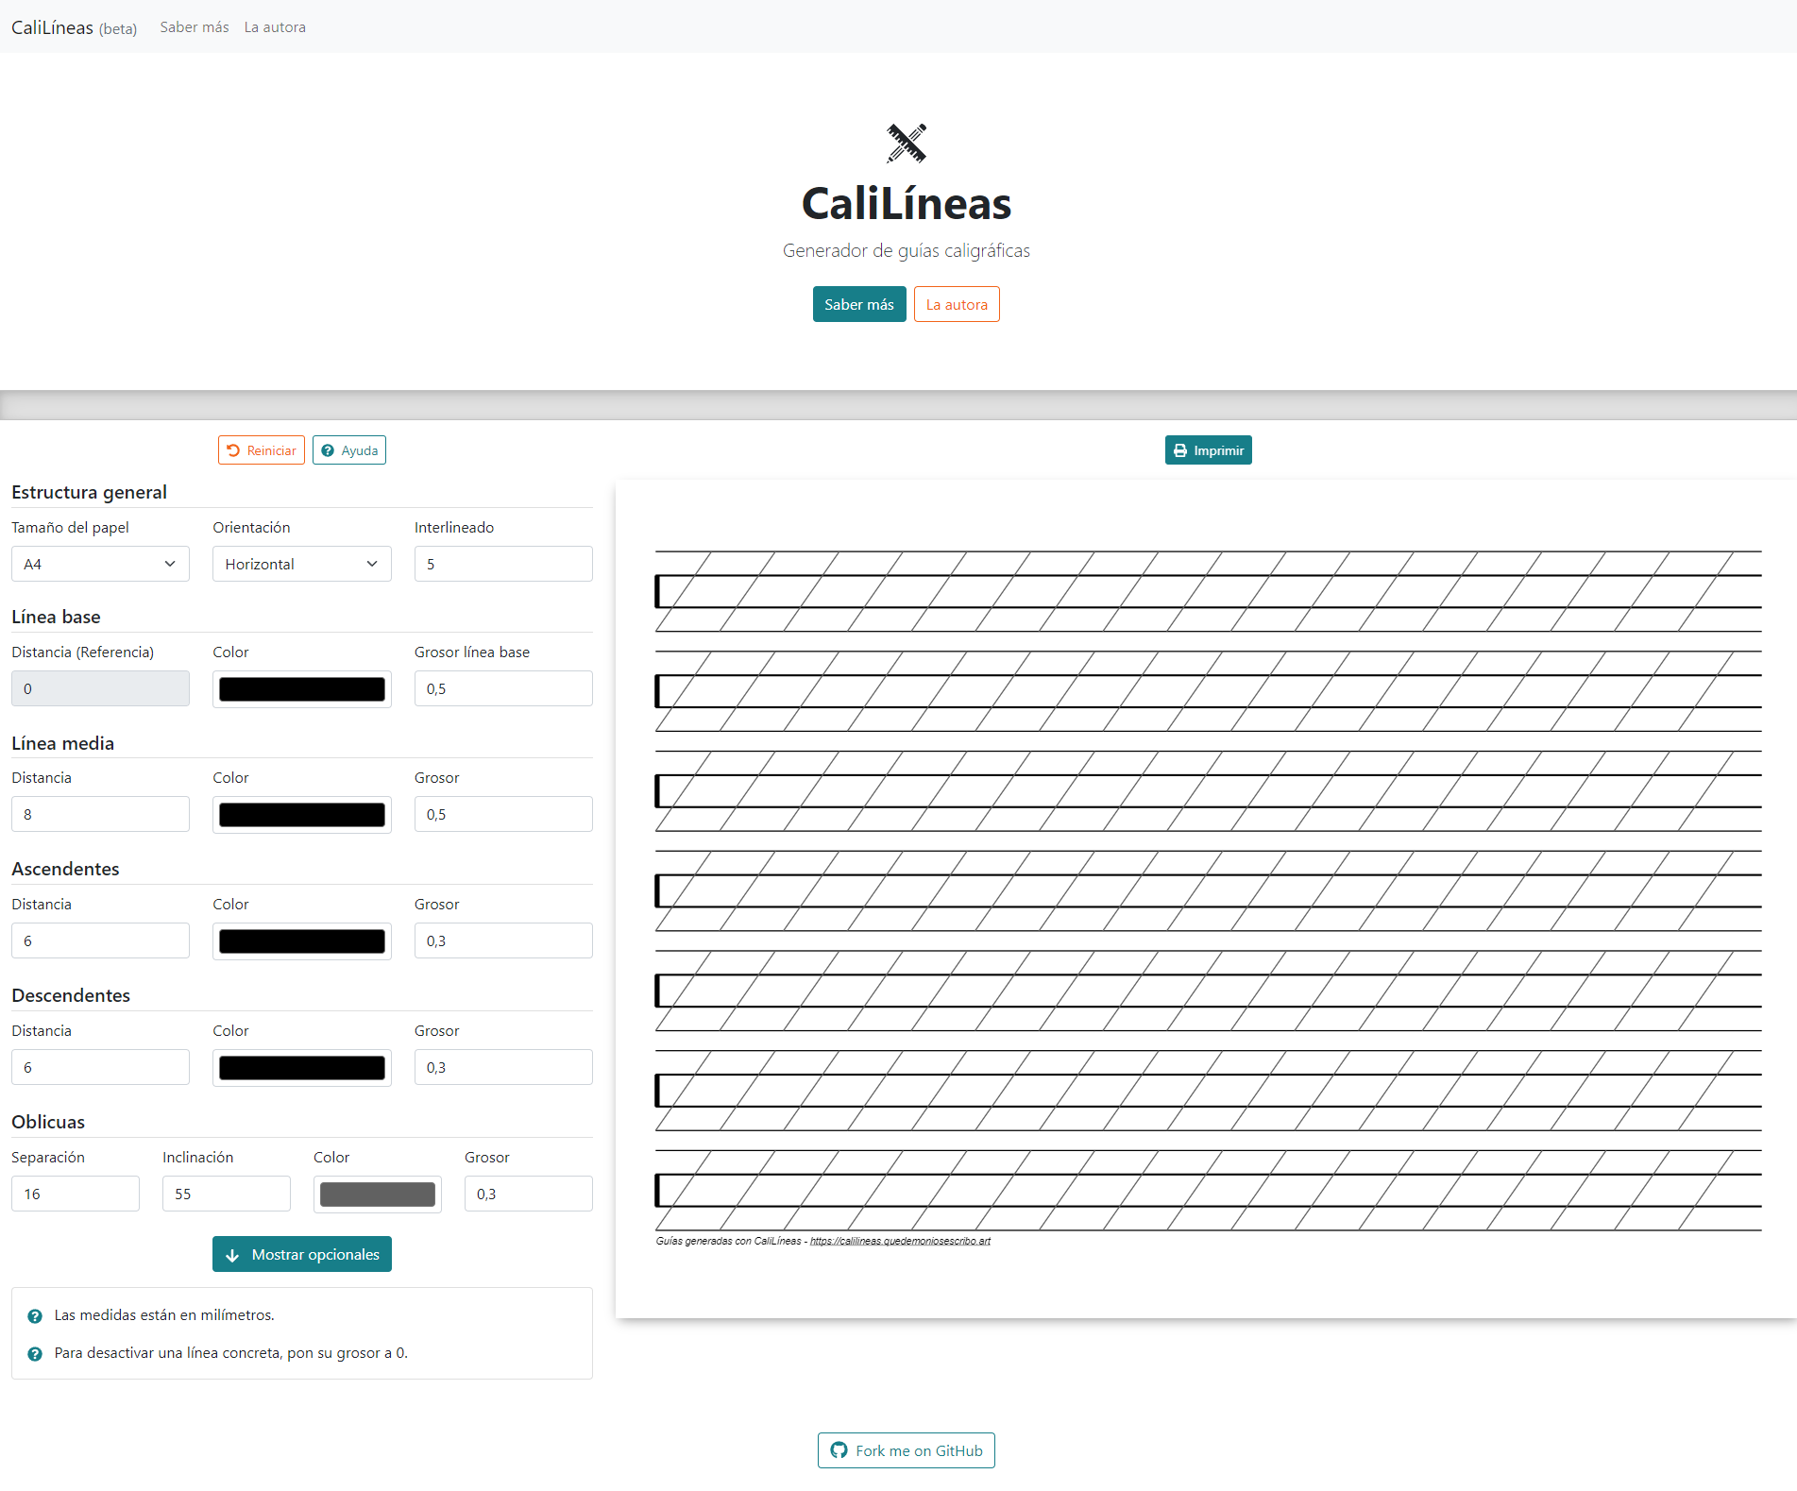Click the GitHub octocat icon

click(839, 1450)
